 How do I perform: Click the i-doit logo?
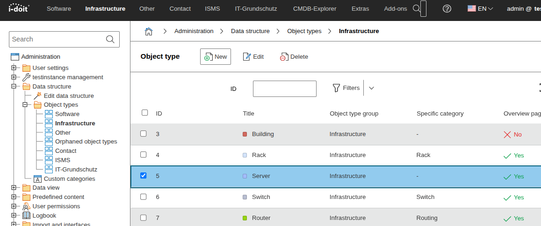coord(18,8)
